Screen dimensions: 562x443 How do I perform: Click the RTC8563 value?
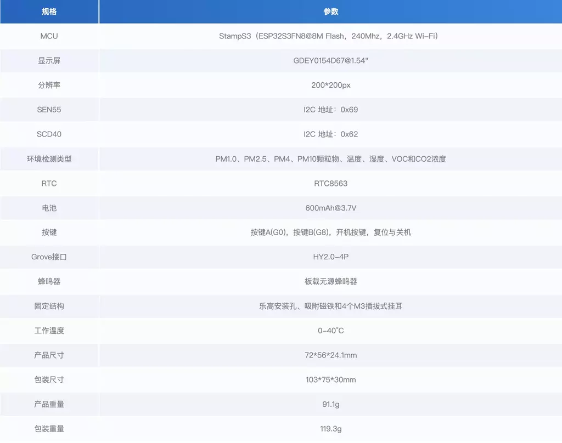click(x=330, y=183)
